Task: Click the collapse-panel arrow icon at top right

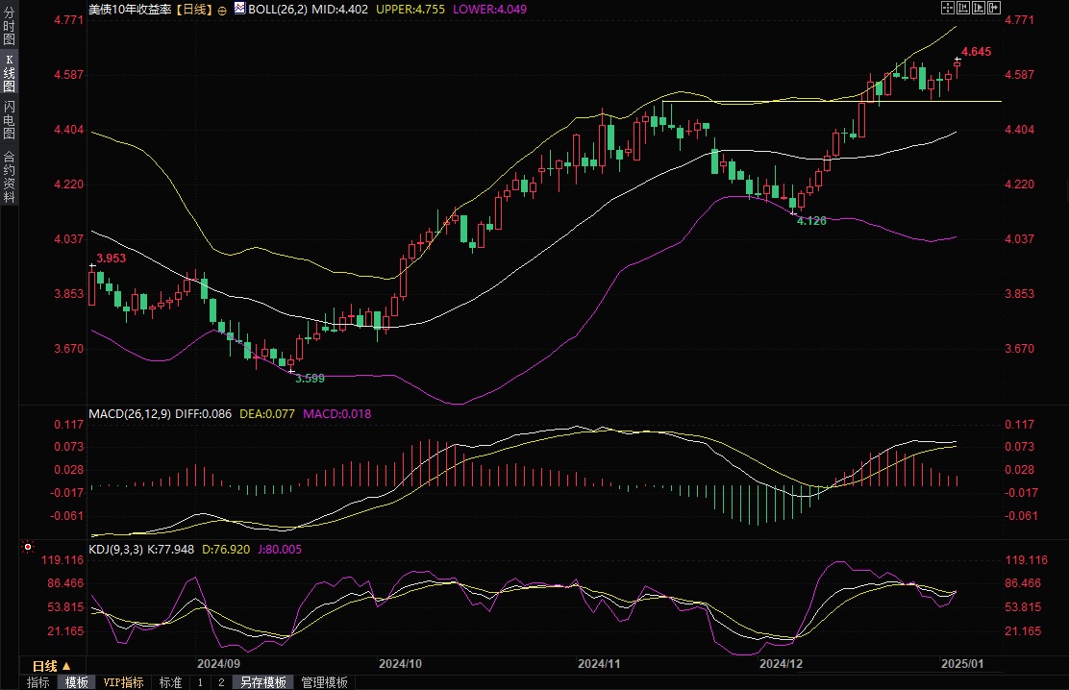Action: 995,8
